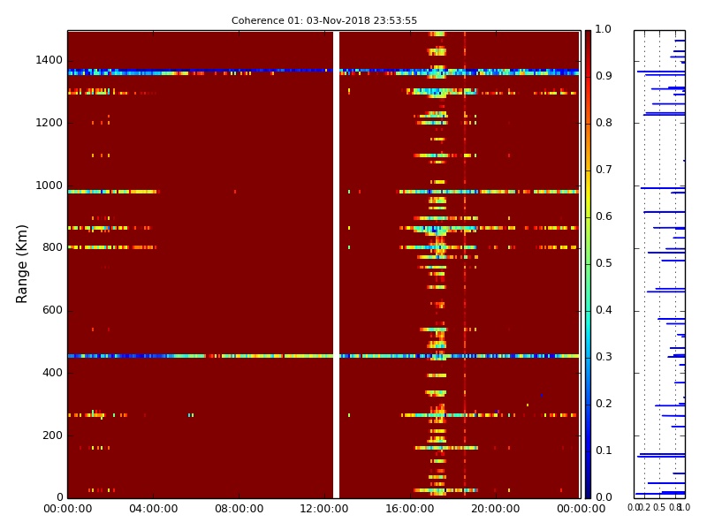This screenshot has height=530, width=707.
Task: Click the colorbar 0.0 bottom label
Action: 604,497
